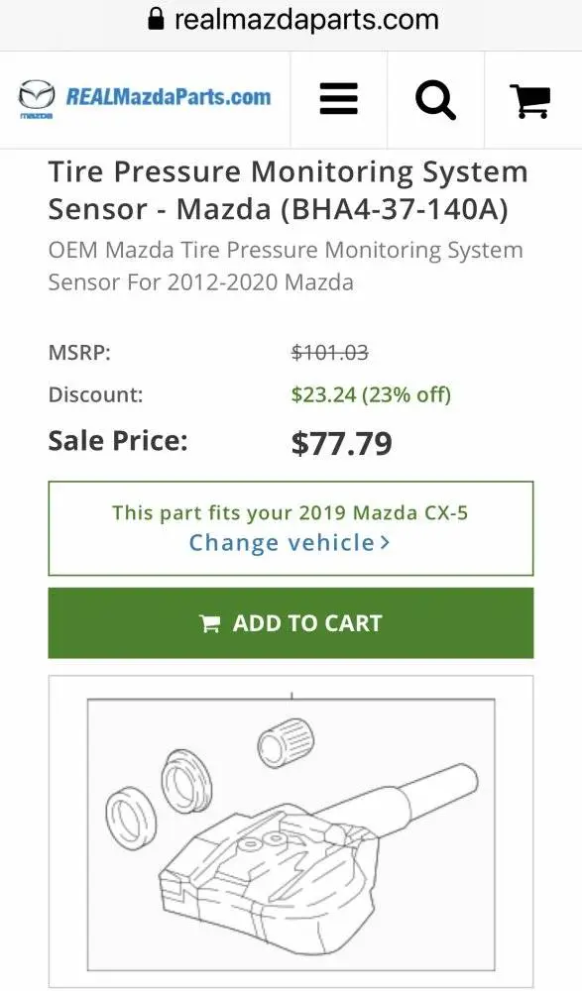Click the cart icon inside Add to Cart
582x991 pixels.
pos(209,623)
